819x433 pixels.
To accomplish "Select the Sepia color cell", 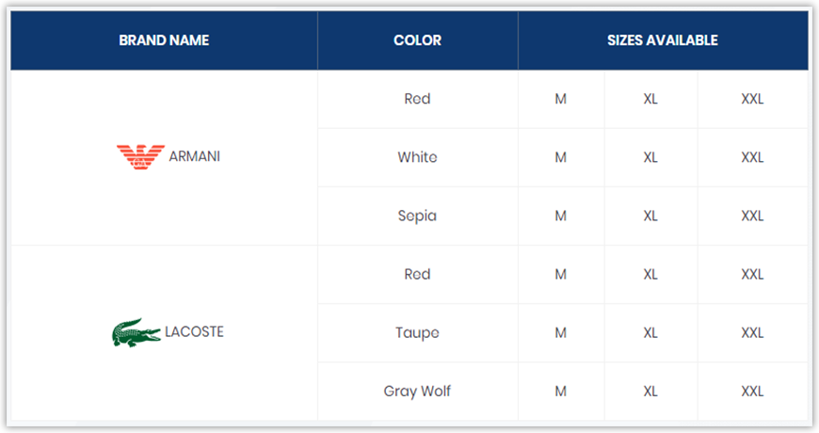I will click(417, 216).
